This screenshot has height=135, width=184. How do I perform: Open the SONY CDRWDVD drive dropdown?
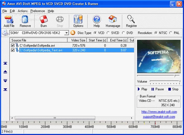point(67,33)
